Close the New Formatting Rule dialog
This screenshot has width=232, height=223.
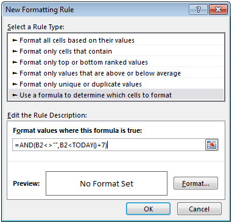218,10
